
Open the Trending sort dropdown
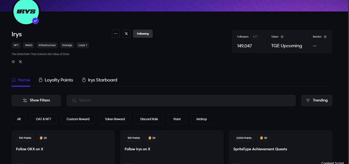point(317,100)
